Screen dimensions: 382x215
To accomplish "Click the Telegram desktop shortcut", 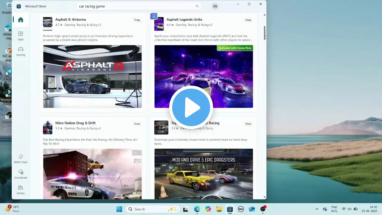I will 8,74.
